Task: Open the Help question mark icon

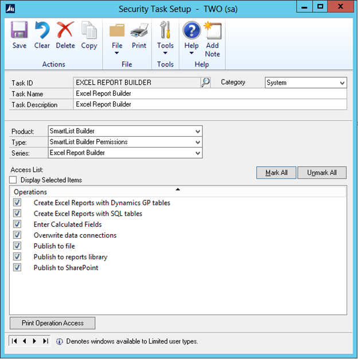Action: pos(192,30)
